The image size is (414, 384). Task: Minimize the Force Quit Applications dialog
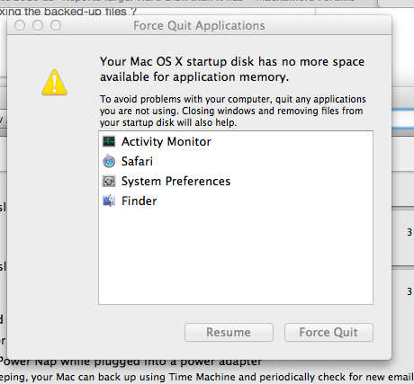[38, 25]
